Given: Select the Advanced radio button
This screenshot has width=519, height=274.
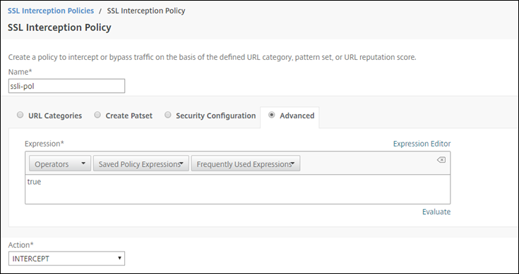Looking at the screenshot, I should point(271,115).
